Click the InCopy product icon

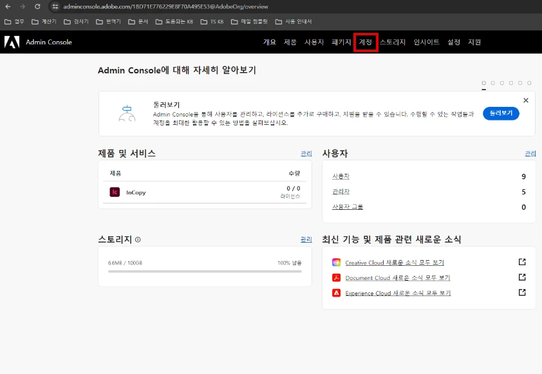pos(115,192)
